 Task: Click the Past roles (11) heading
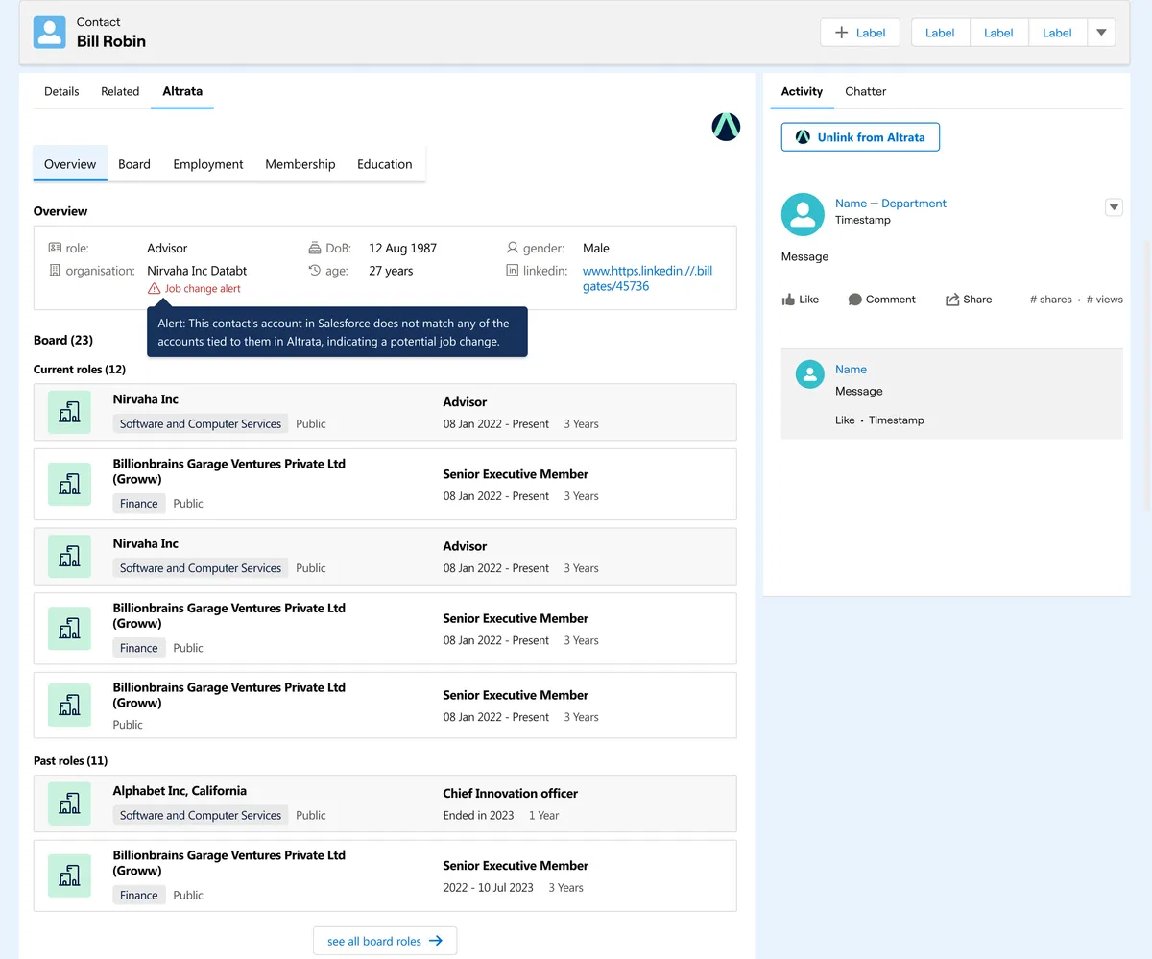coord(70,761)
